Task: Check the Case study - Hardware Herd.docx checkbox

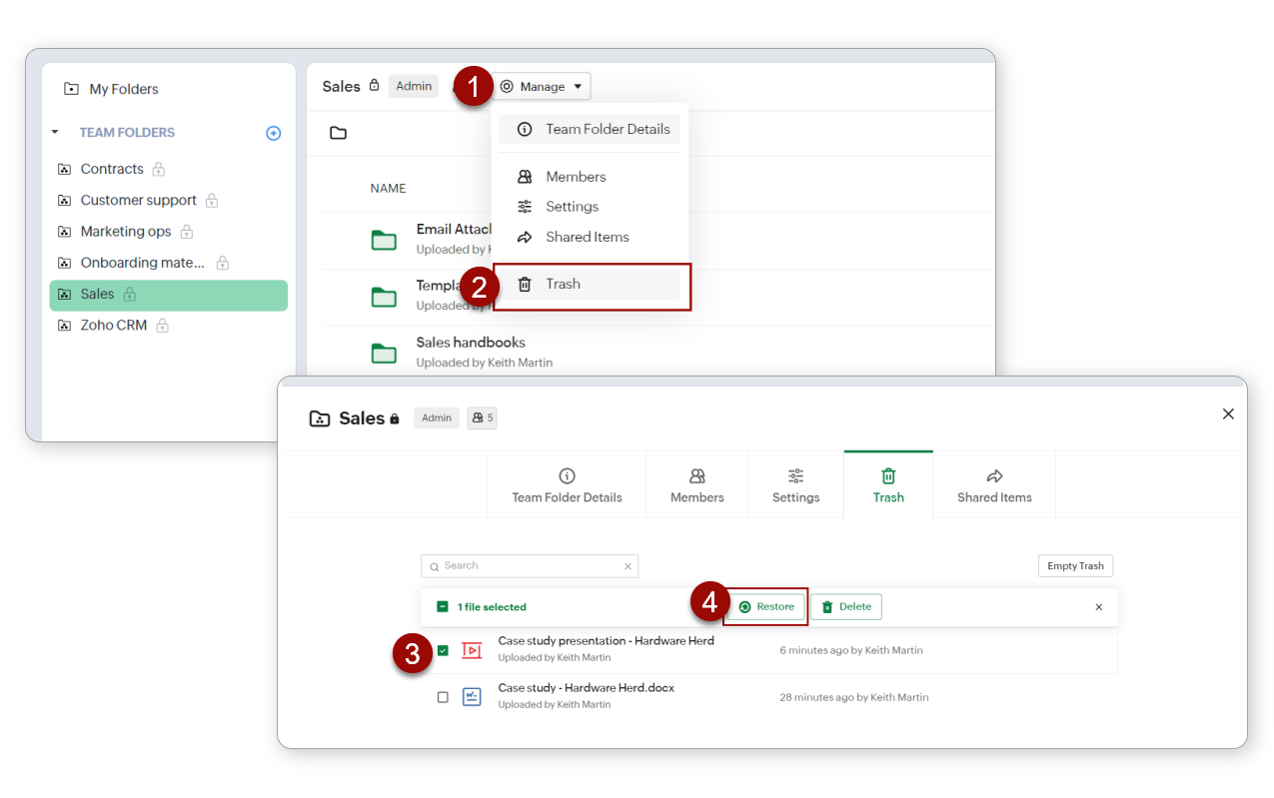Action: click(443, 697)
